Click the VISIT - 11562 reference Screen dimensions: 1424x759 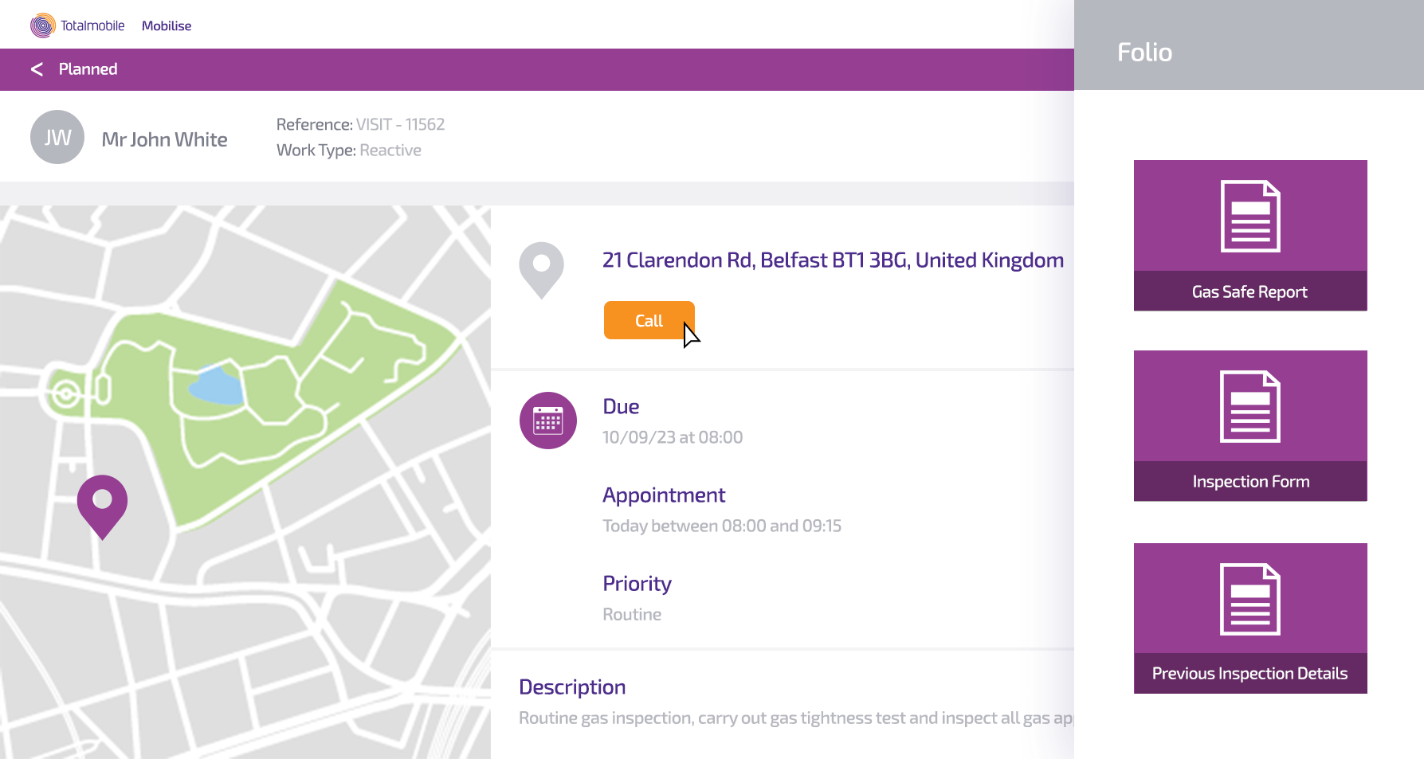pyautogui.click(x=400, y=124)
